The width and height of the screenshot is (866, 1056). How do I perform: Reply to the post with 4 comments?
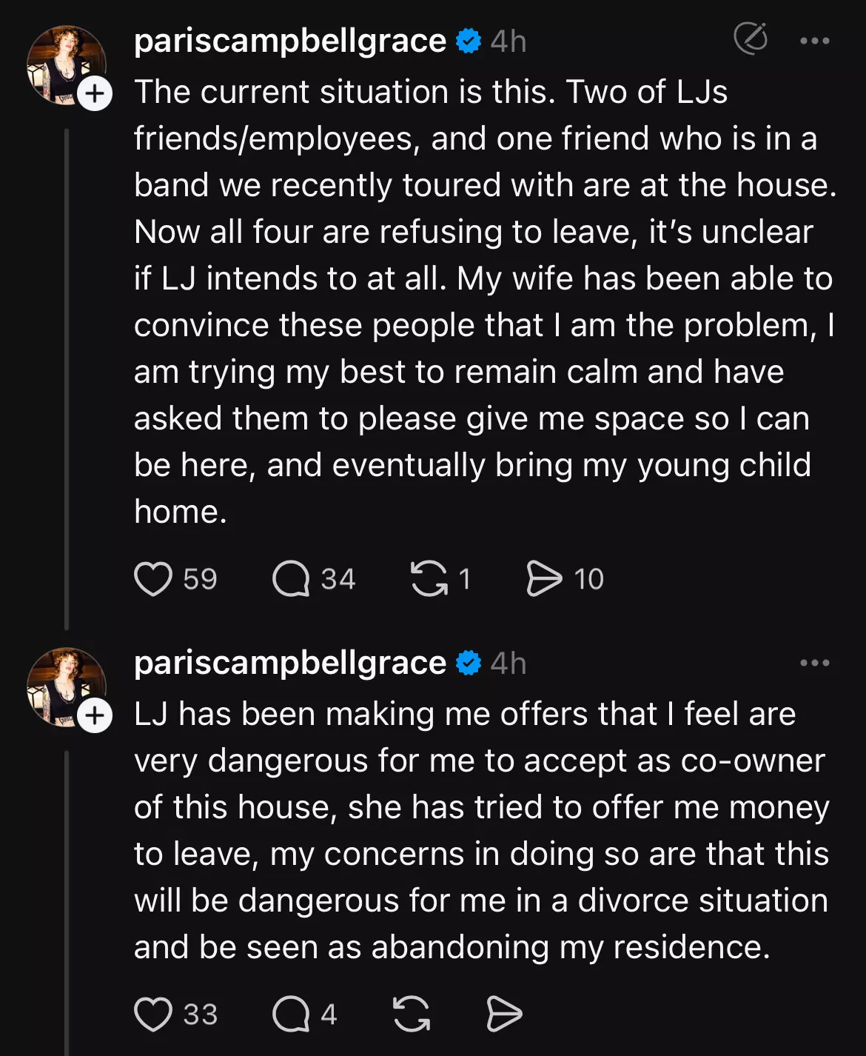tap(291, 1015)
